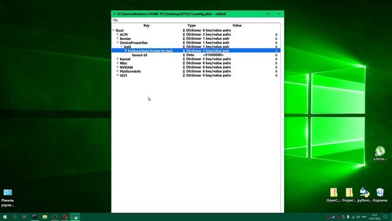Click the drag handle on Kernel row

tap(276, 59)
